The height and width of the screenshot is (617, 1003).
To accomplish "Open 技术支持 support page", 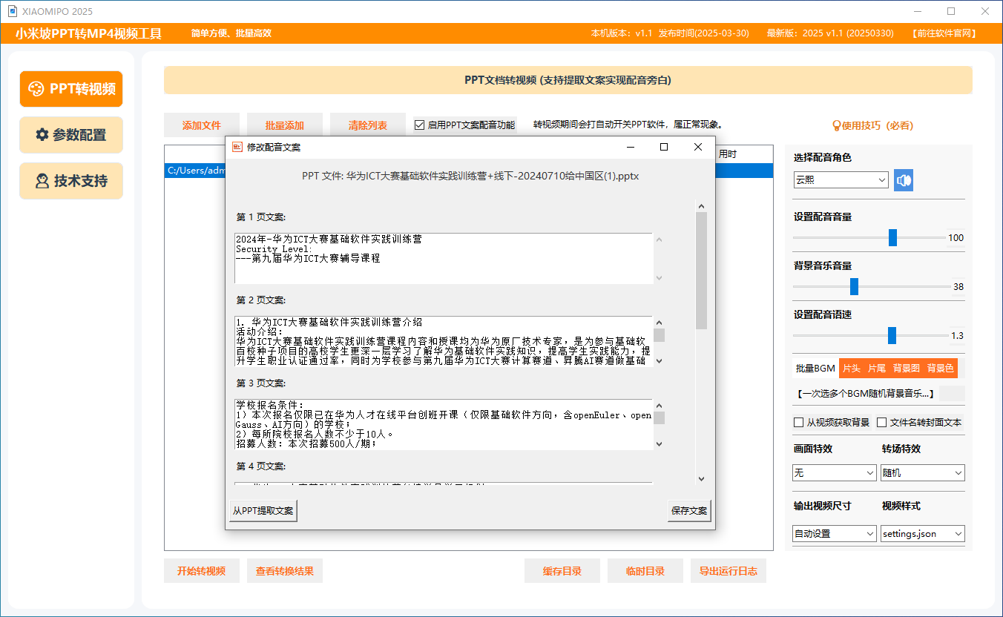I will tap(71, 181).
